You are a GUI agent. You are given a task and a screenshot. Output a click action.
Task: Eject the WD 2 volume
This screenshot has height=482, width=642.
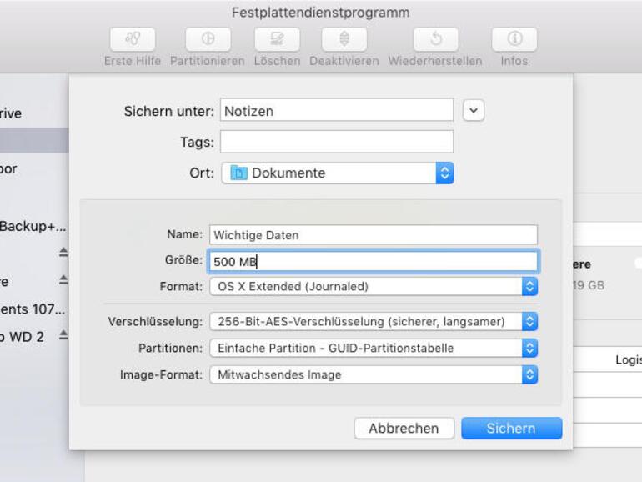63,335
